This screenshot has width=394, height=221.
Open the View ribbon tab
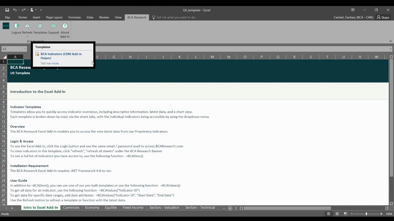[x=118, y=17]
